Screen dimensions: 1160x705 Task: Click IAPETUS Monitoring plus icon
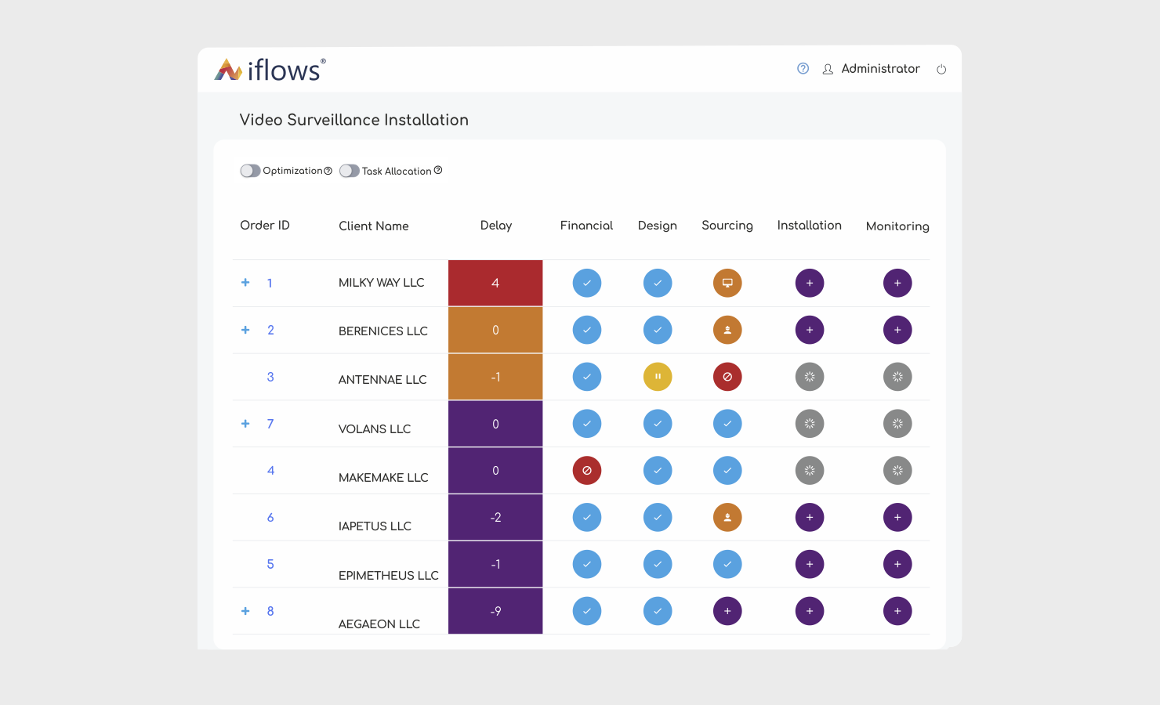[897, 517]
